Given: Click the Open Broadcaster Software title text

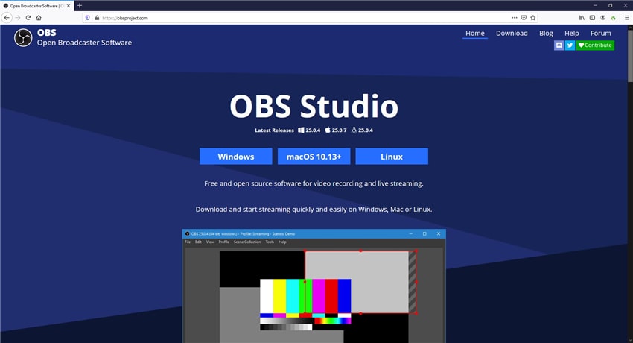Looking at the screenshot, I should coord(84,43).
